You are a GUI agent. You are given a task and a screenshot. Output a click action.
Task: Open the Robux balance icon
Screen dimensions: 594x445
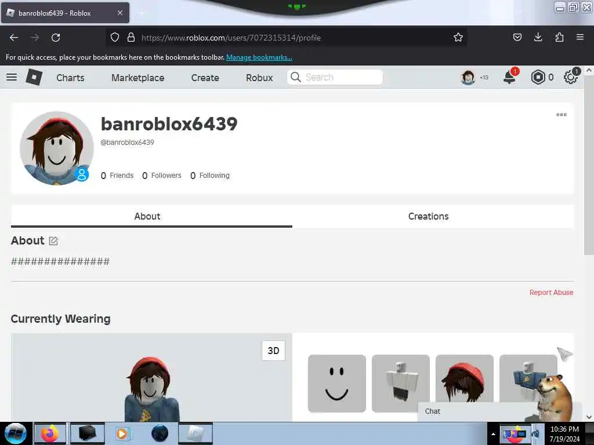(538, 77)
